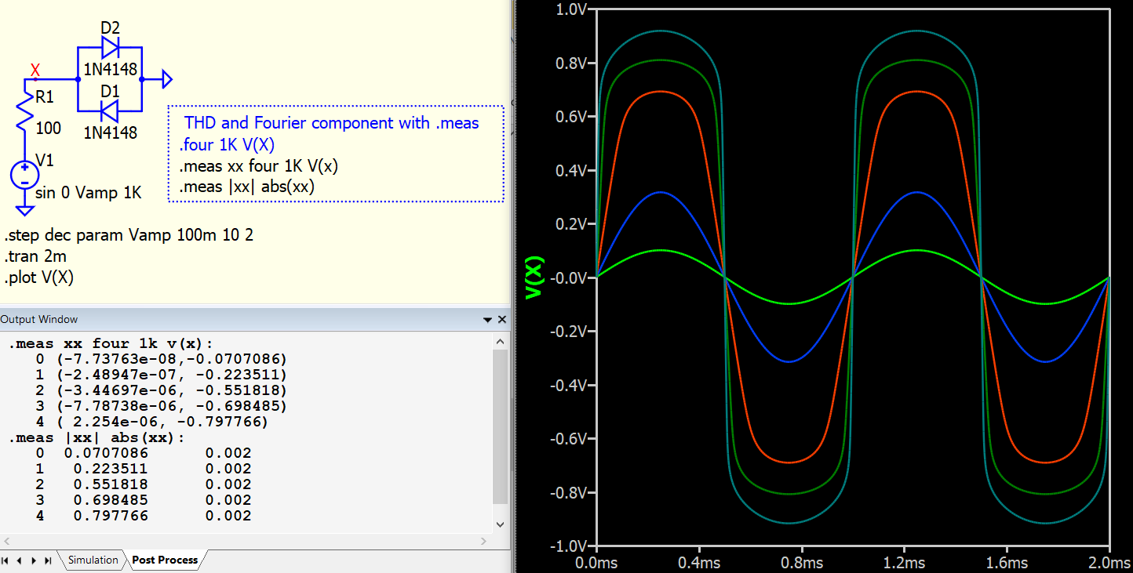
Task: Click the horizontal scrollbar left arrow
Action: (7, 542)
